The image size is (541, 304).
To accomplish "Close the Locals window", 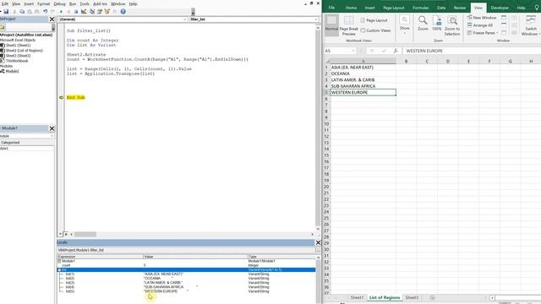I will click(318, 242).
